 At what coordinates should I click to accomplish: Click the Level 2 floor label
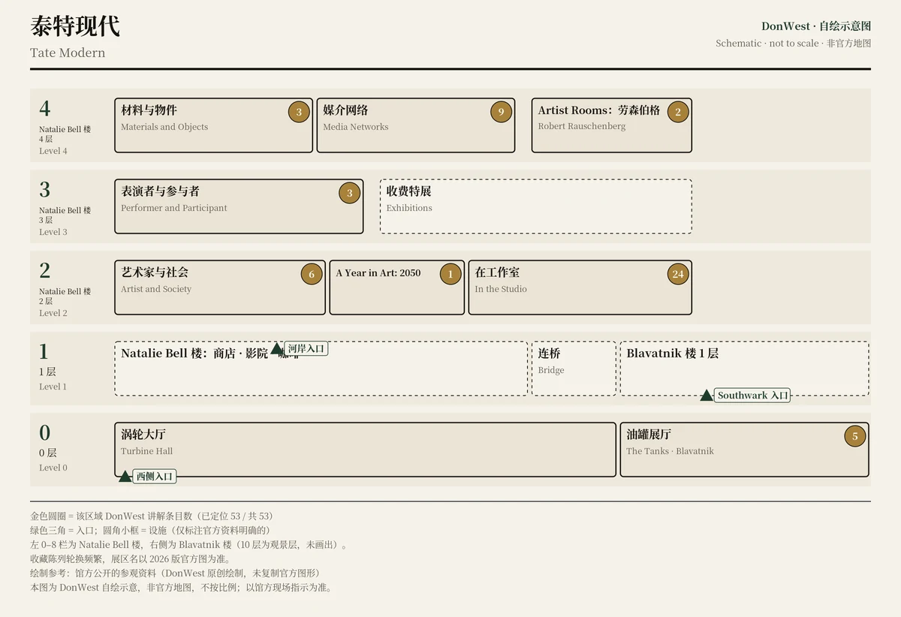click(x=53, y=313)
